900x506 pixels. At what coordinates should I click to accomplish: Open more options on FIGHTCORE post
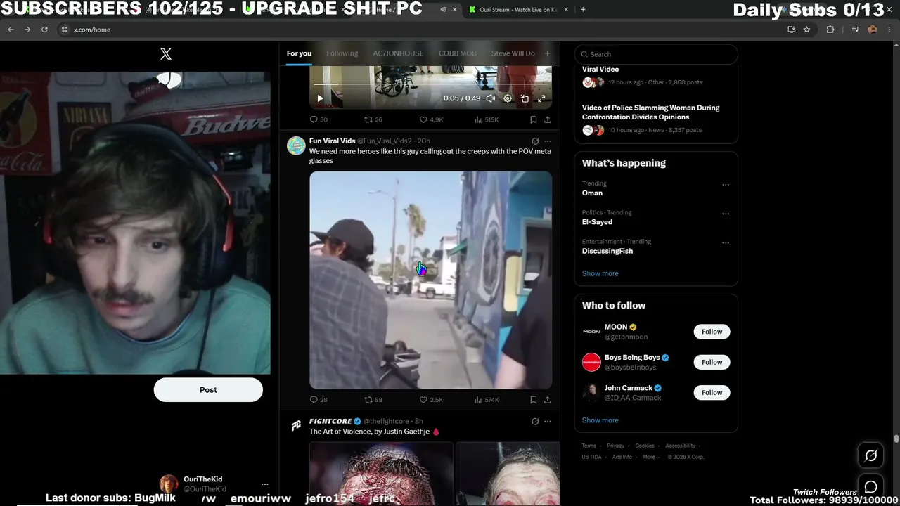point(548,422)
